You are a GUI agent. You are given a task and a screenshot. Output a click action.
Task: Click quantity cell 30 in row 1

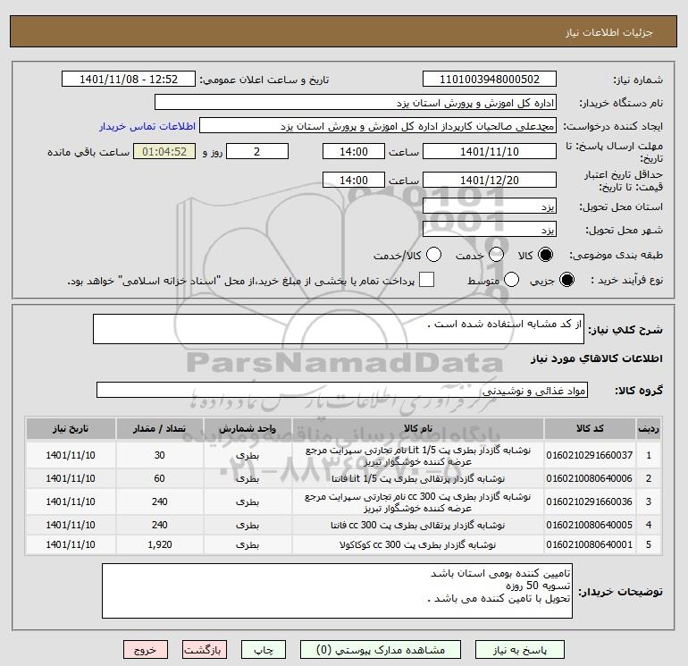[x=160, y=455]
